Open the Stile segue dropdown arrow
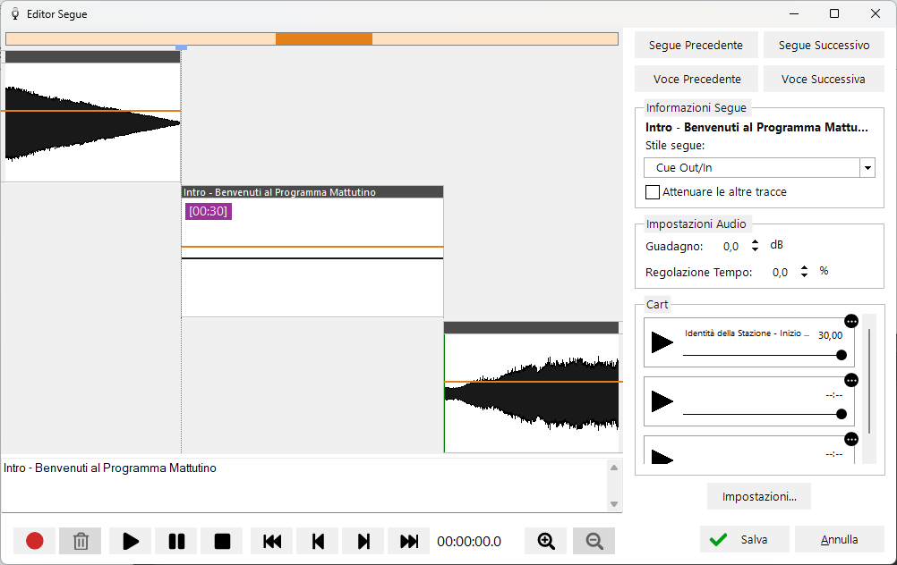Screen dimensions: 897x565 867,168
